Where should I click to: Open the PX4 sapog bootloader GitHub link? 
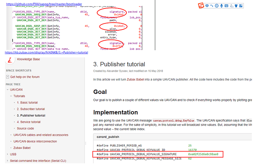pyautogui.click(x=44, y=4)
